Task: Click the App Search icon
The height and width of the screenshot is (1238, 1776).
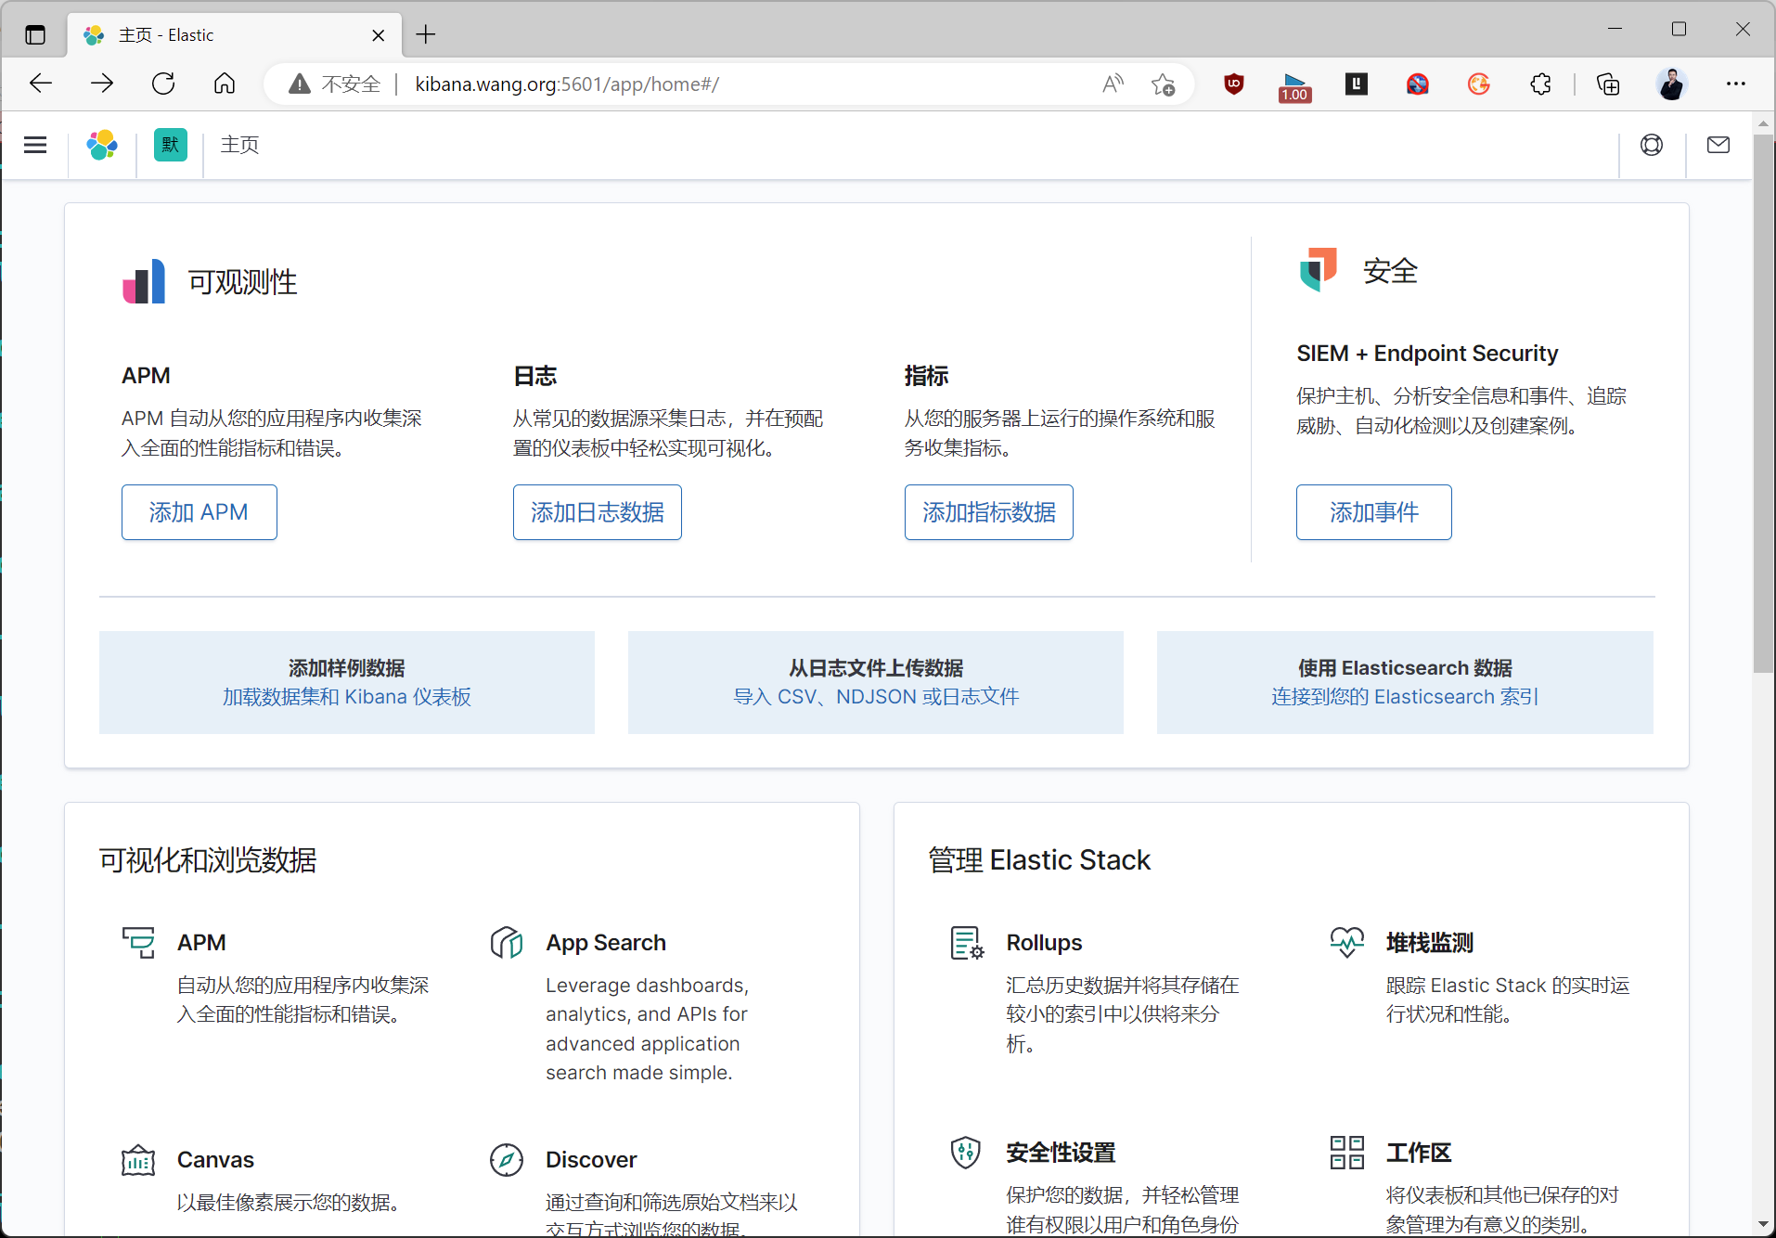Action: [507, 943]
